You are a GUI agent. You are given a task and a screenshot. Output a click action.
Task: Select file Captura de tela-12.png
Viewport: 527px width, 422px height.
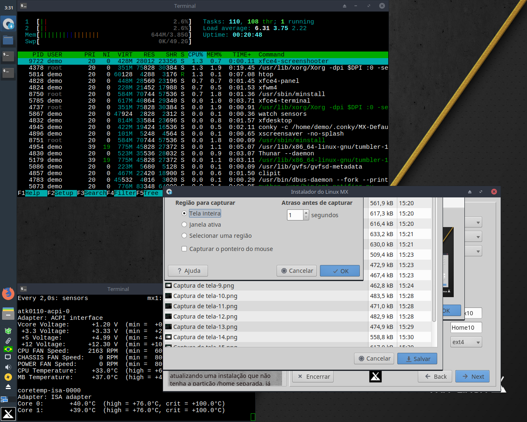(266, 316)
